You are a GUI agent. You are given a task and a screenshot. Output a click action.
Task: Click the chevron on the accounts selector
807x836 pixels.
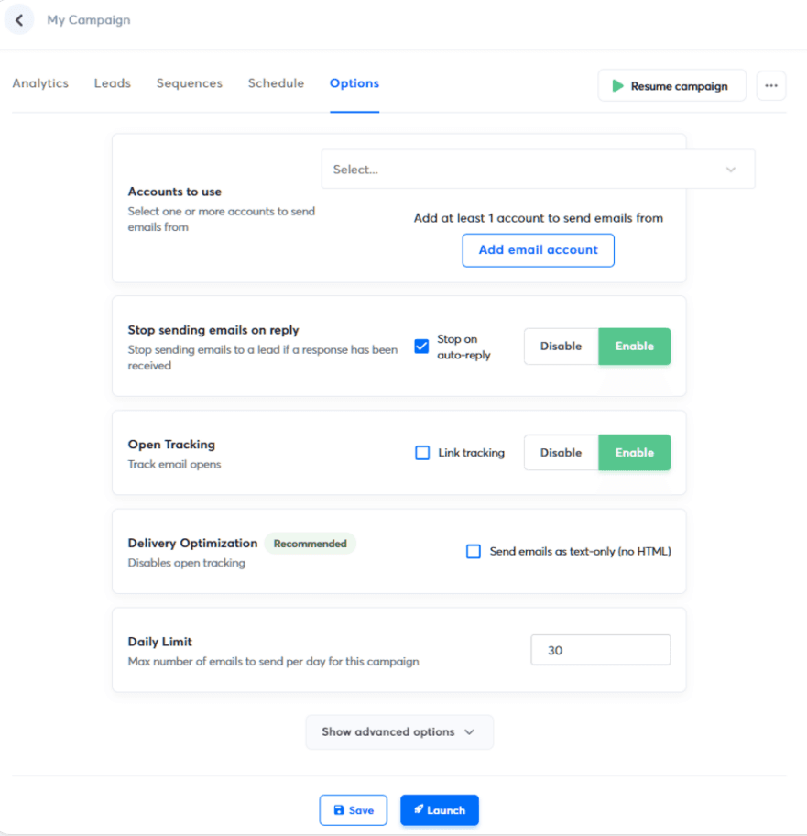coord(731,169)
